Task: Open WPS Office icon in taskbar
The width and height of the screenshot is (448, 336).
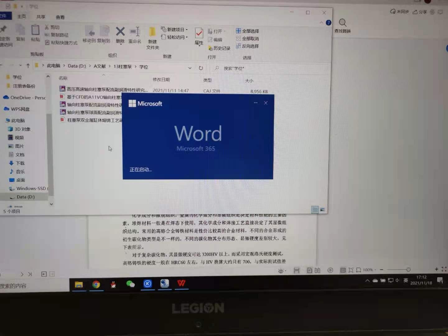Action: 181,283
